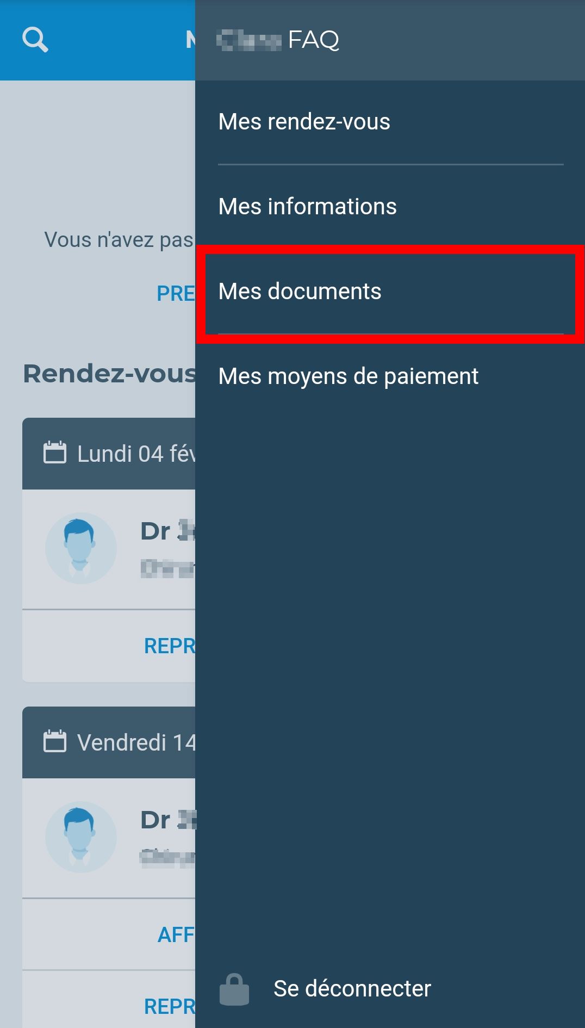Select the Vendredi 14 appointment header
Screen dimensions: 585x1028
point(109,742)
